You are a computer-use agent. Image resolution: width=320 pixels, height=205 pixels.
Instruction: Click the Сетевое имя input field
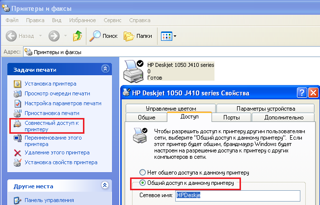238,196
